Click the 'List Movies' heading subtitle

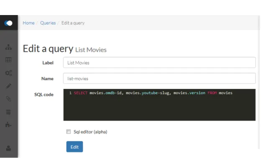tap(91, 50)
